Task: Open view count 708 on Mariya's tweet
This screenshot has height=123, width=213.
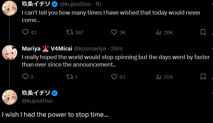Action: click(159, 76)
